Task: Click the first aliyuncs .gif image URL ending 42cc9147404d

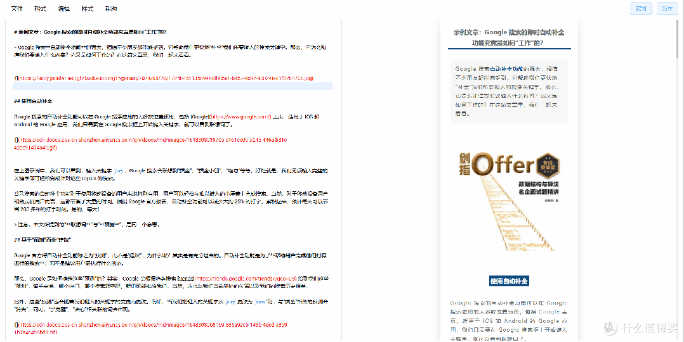Action: pyautogui.click(x=150, y=144)
